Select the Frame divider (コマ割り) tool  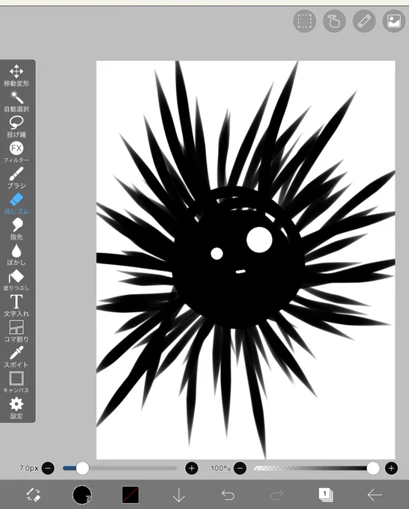pyautogui.click(x=16, y=332)
